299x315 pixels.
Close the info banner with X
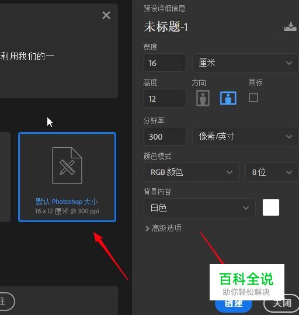pos(106,15)
